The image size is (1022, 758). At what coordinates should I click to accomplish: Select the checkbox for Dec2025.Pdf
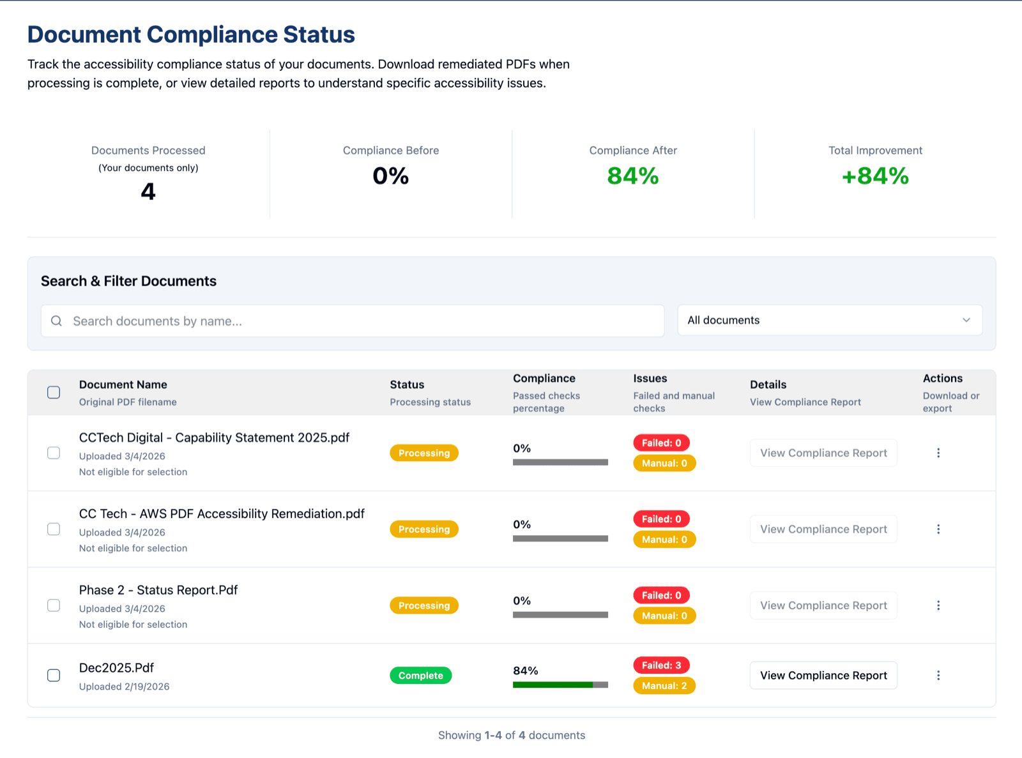(53, 675)
